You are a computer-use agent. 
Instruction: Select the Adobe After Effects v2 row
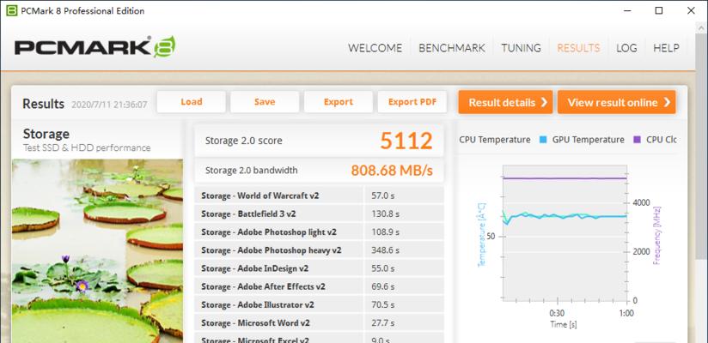coord(319,286)
